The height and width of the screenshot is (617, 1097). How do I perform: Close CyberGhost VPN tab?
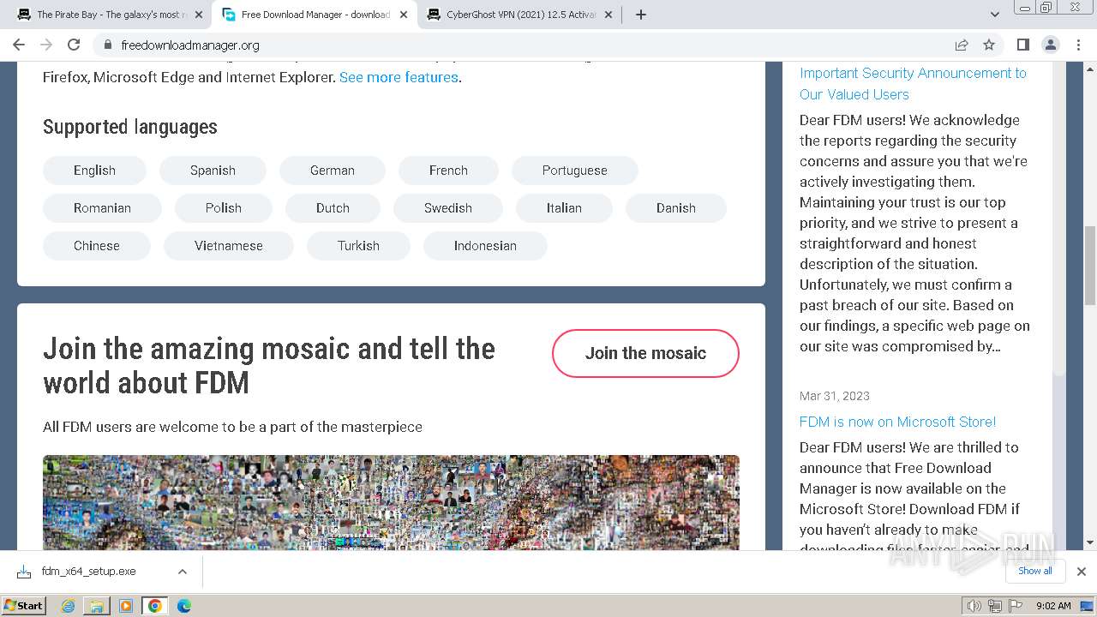pyautogui.click(x=609, y=15)
